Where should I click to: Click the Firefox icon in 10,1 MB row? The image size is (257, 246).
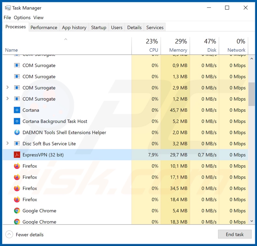[17, 166]
